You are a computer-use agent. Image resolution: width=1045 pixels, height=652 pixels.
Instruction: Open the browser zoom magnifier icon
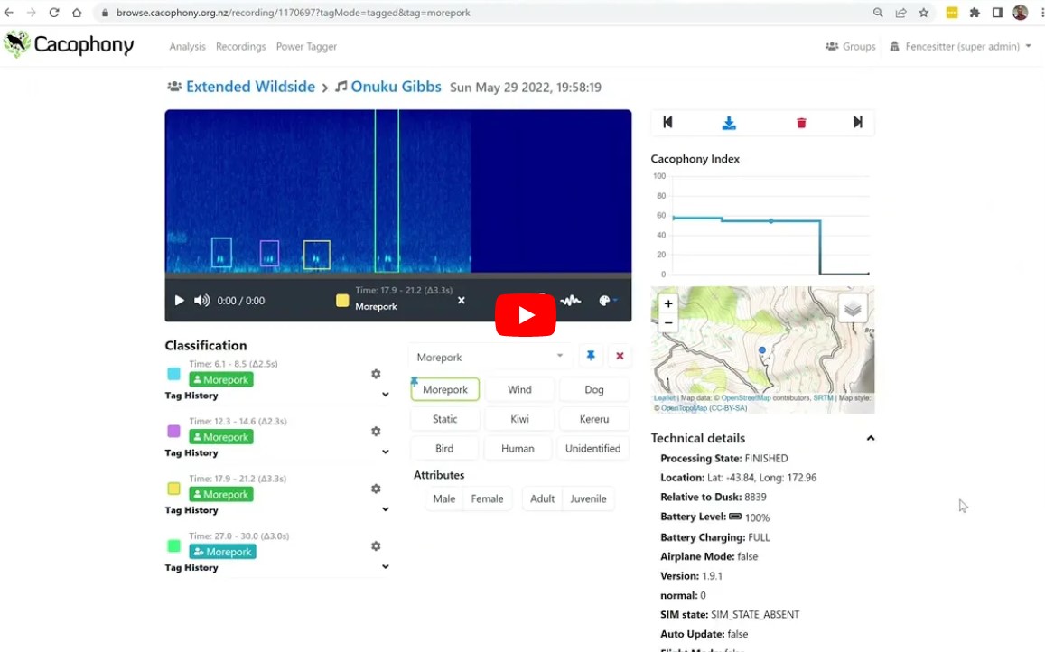click(878, 13)
